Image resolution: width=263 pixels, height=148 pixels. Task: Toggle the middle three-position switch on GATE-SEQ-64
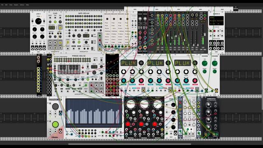click(92, 42)
